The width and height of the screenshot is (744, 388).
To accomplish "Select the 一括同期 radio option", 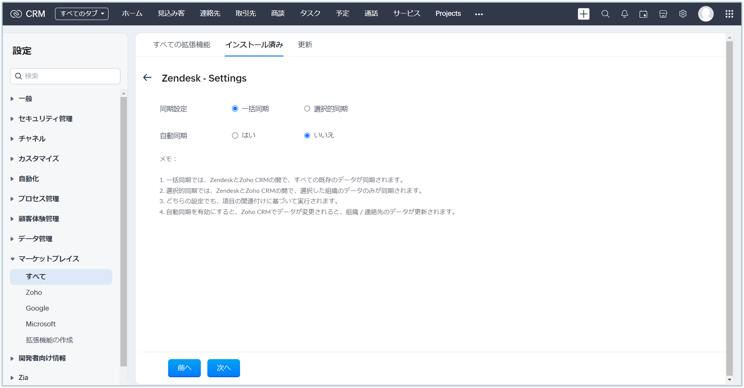I will (235, 109).
